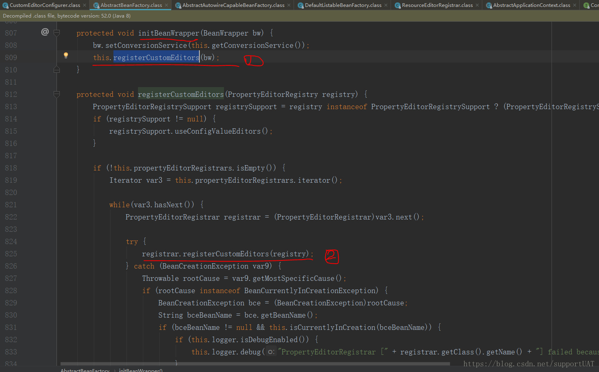Click the class icon on DefaultListableBeanFactory tab
This screenshot has width=599, height=372.
[301, 5]
